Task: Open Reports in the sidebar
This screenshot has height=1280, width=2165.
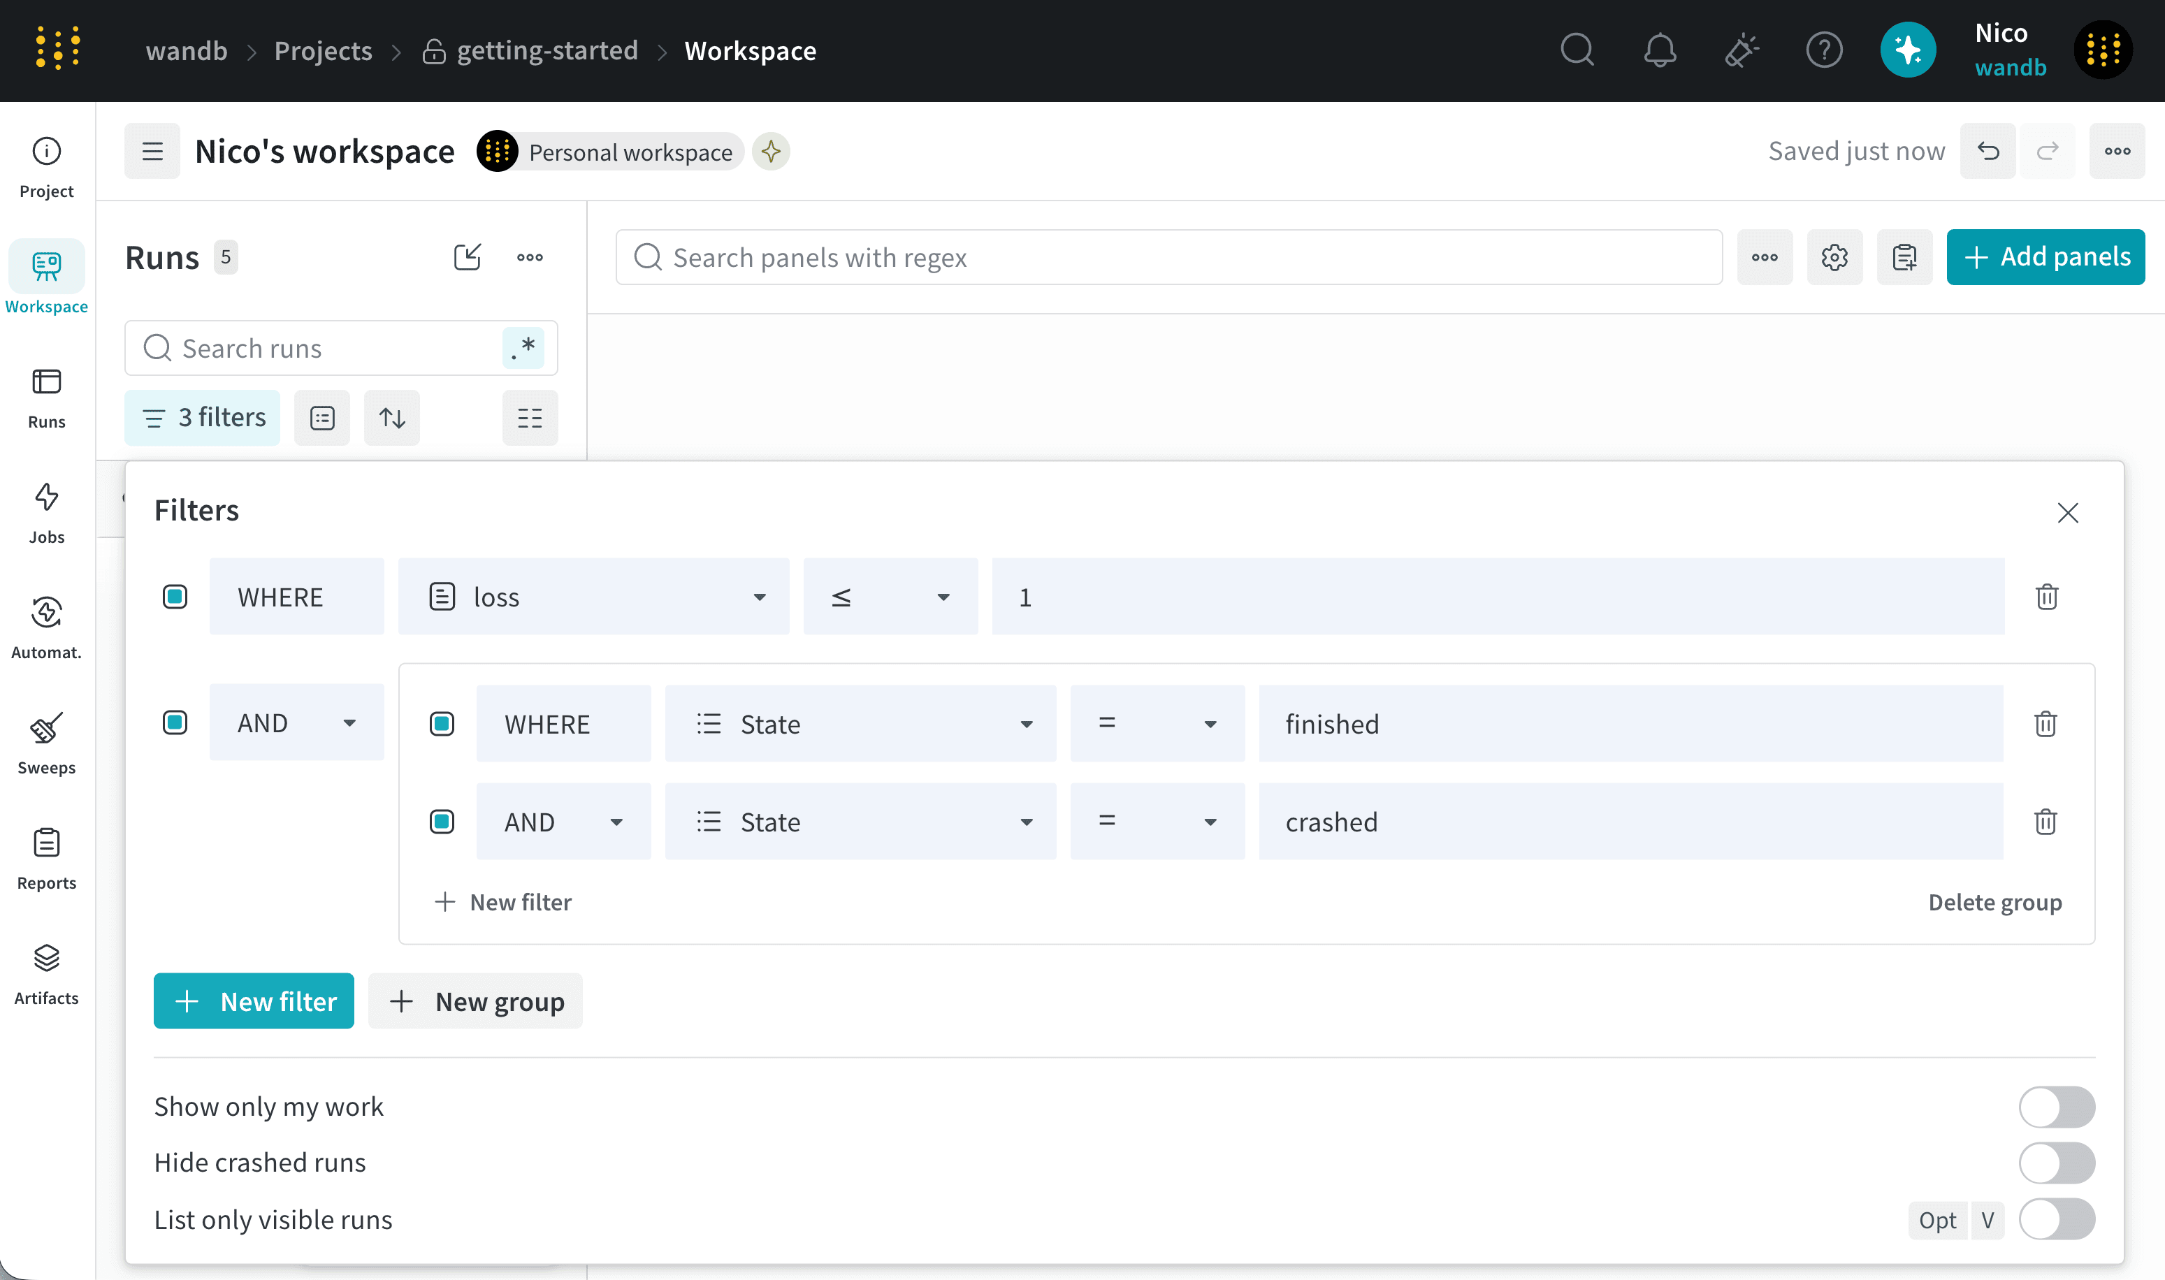Action: click(x=47, y=859)
